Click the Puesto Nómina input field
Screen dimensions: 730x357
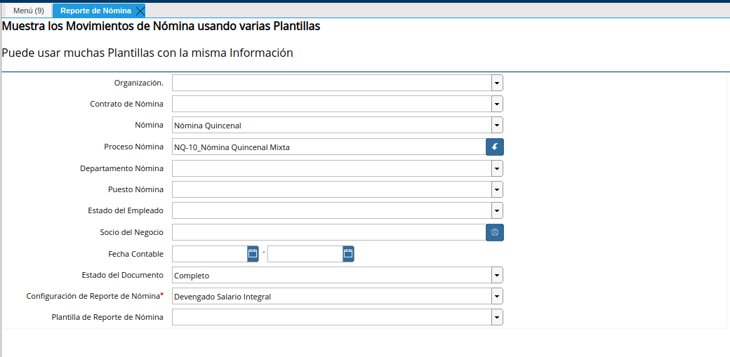pos(332,189)
